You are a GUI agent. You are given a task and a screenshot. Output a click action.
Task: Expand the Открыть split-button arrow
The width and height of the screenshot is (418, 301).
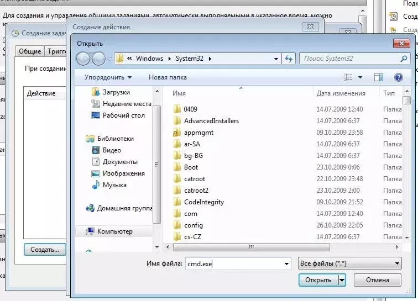point(342,280)
